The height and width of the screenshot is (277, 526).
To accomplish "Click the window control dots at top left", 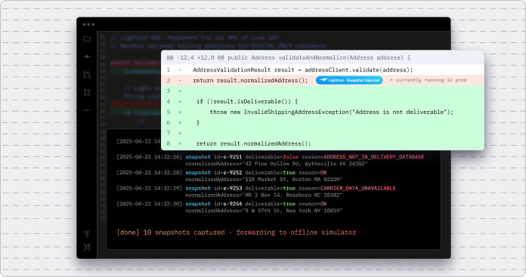I will 88,24.
